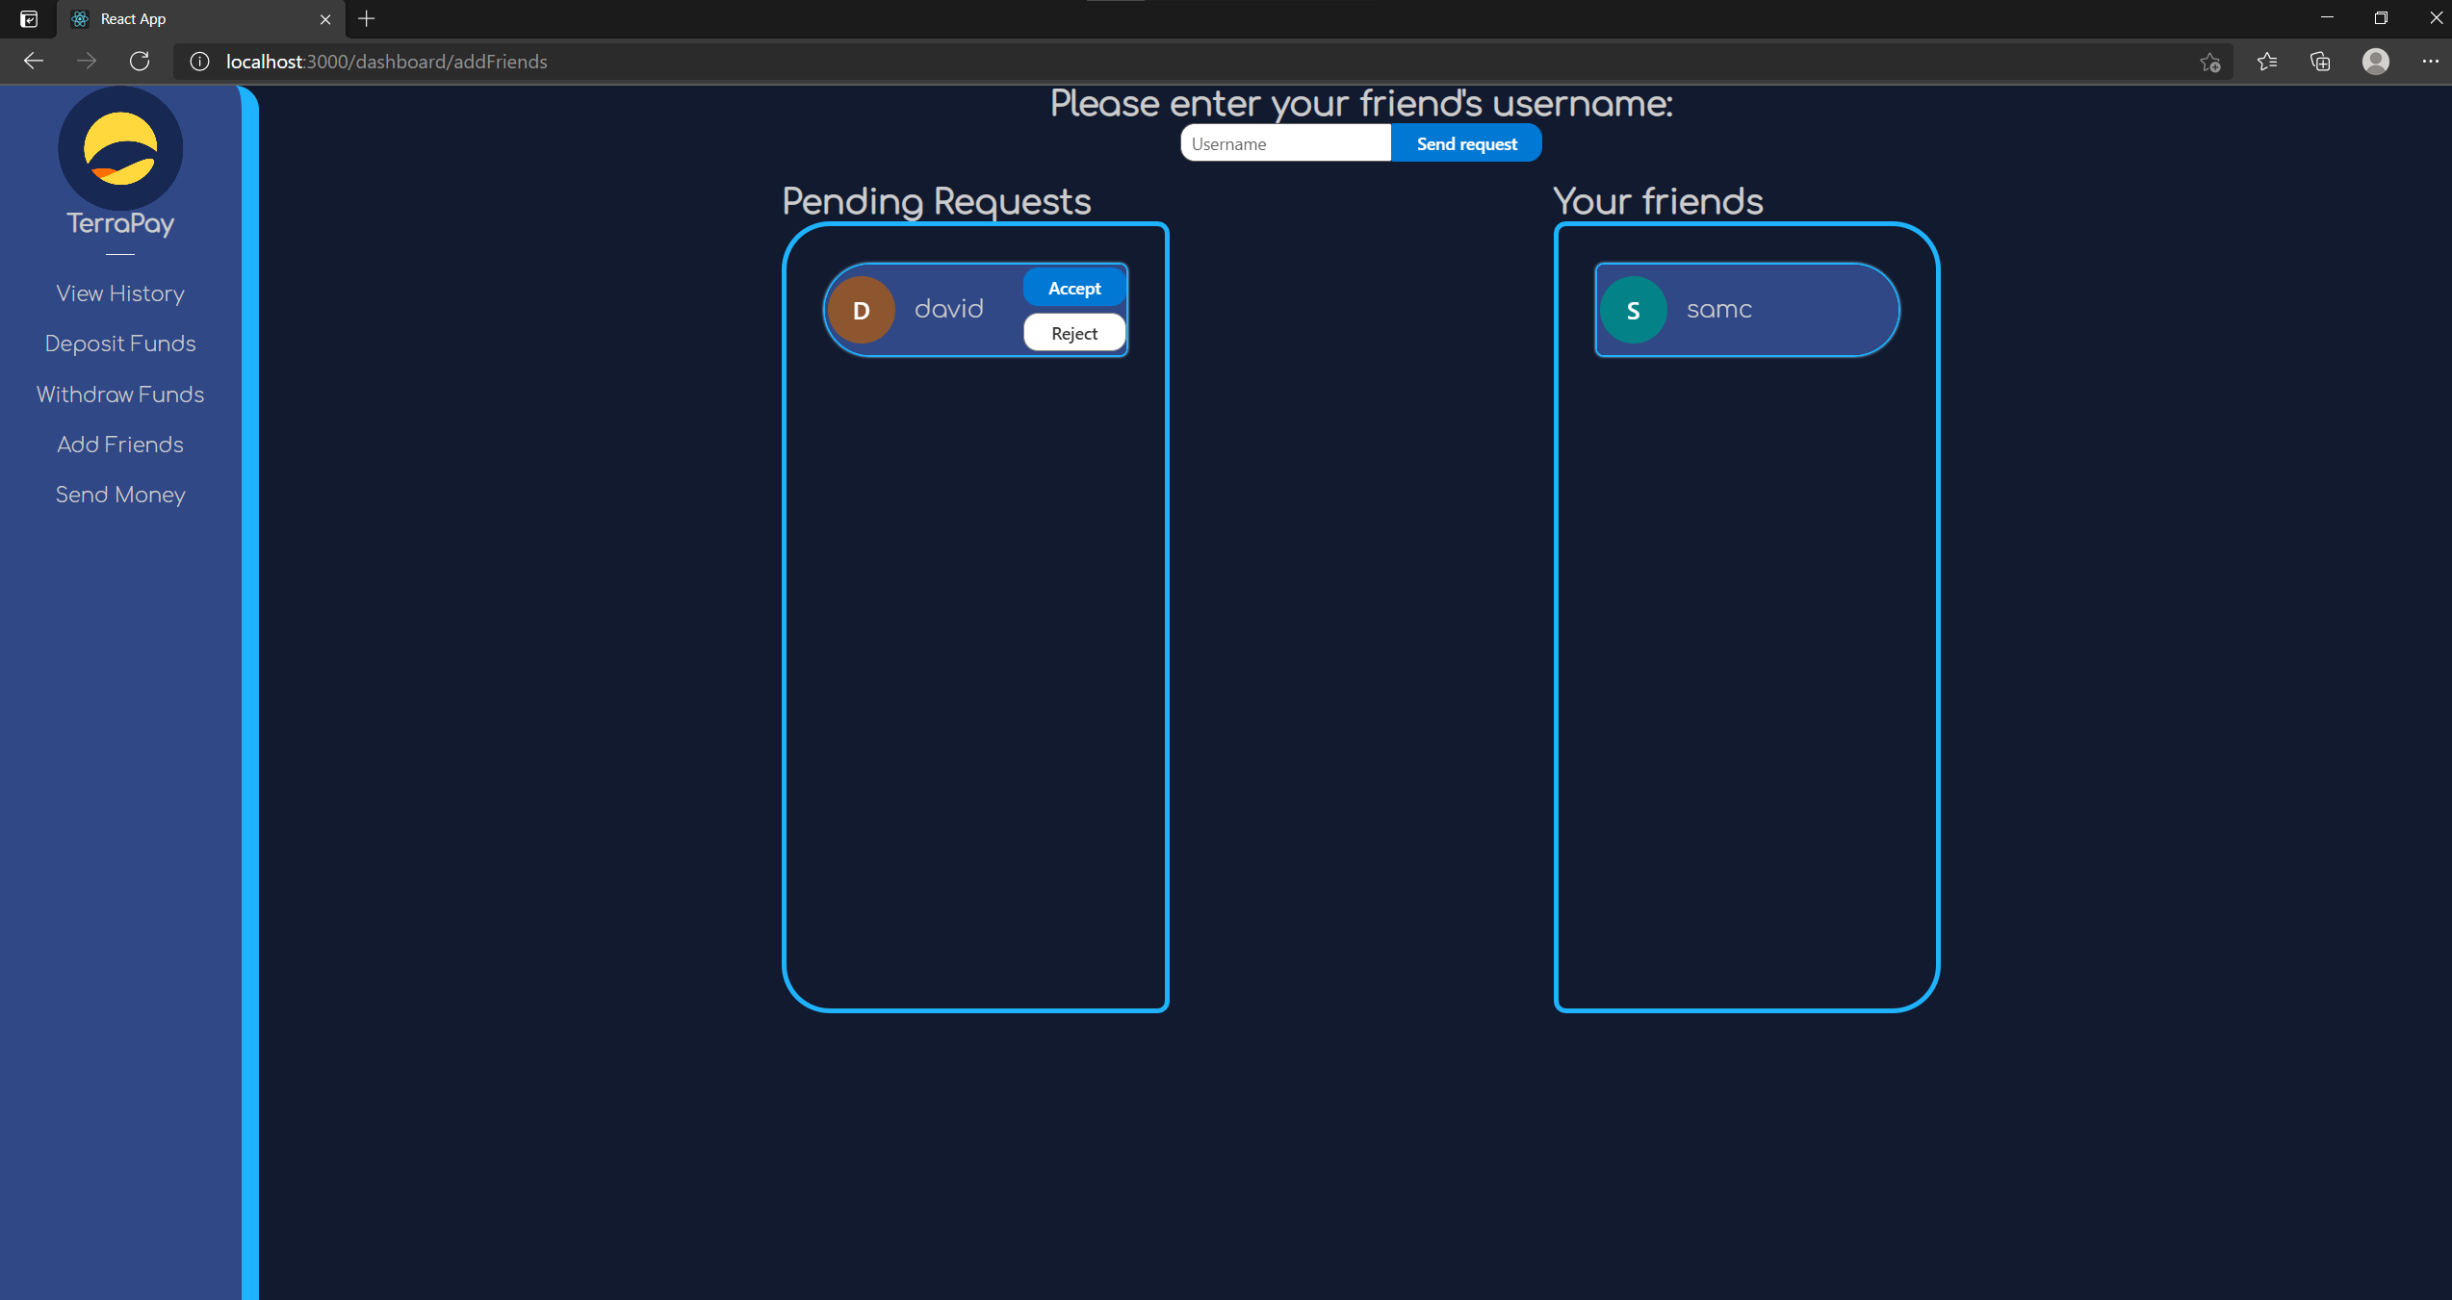
Task: Reject david's pending request
Action: [1074, 333]
